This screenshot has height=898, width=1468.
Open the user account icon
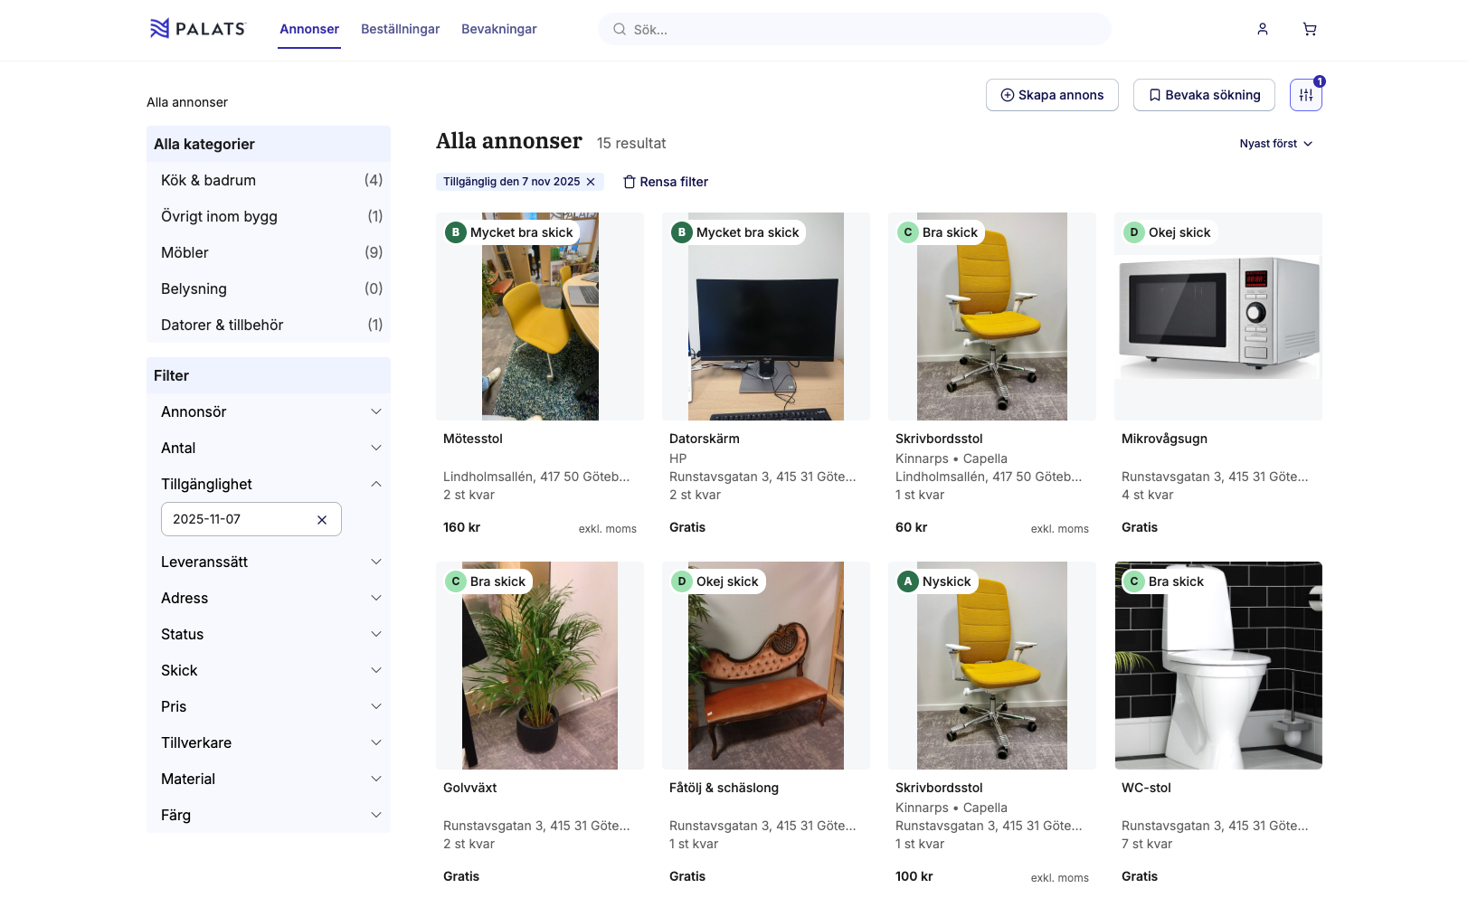tap(1262, 29)
